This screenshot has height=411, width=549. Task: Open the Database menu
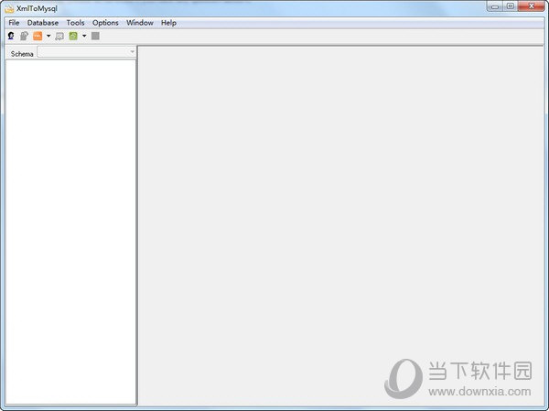43,23
